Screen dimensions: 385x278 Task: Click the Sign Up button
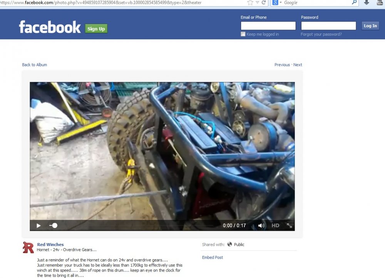click(96, 28)
